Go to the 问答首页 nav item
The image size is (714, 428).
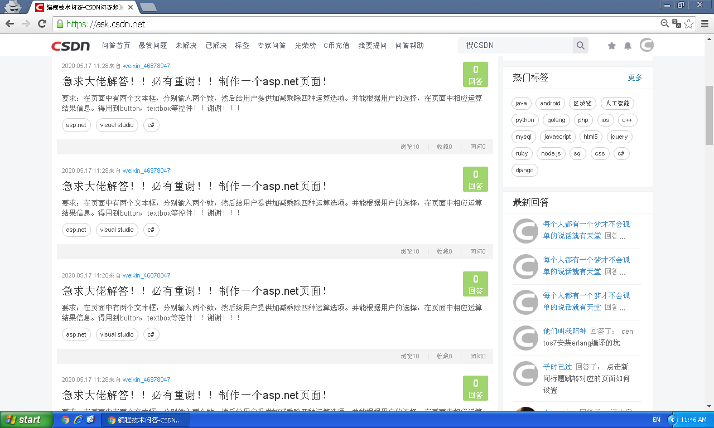coord(116,46)
